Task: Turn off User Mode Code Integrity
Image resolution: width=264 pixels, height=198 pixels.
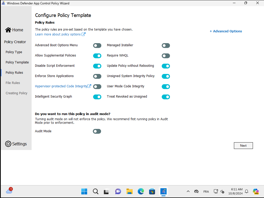Action: click(166, 87)
